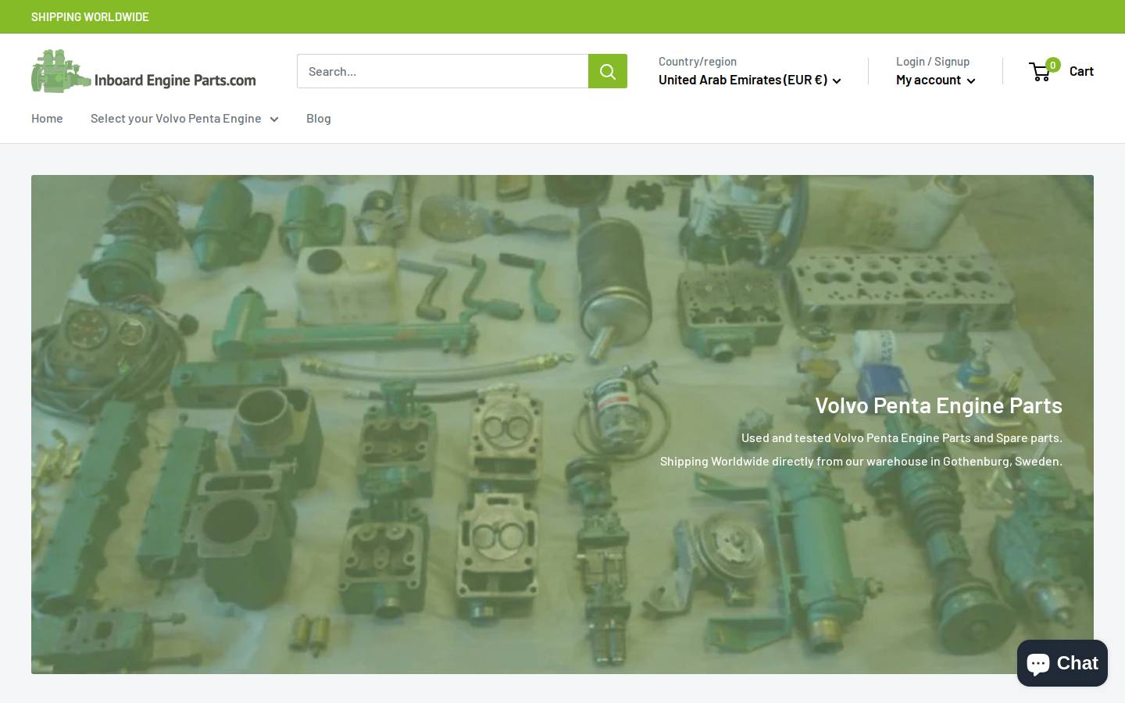Open the Shopify Chat widget
This screenshot has width=1125, height=703.
click(x=1062, y=663)
